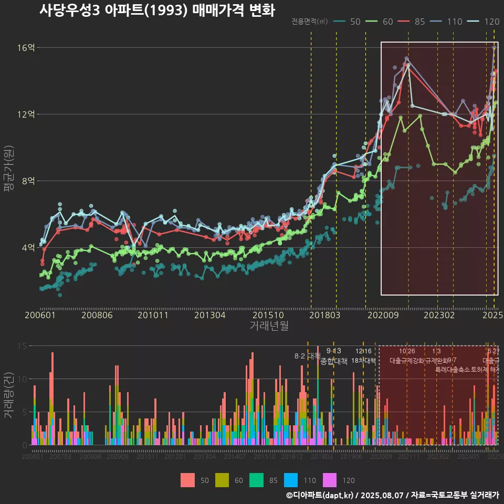
Task: Select the light blue 120 line entry in top legend
Action: click(x=484, y=22)
